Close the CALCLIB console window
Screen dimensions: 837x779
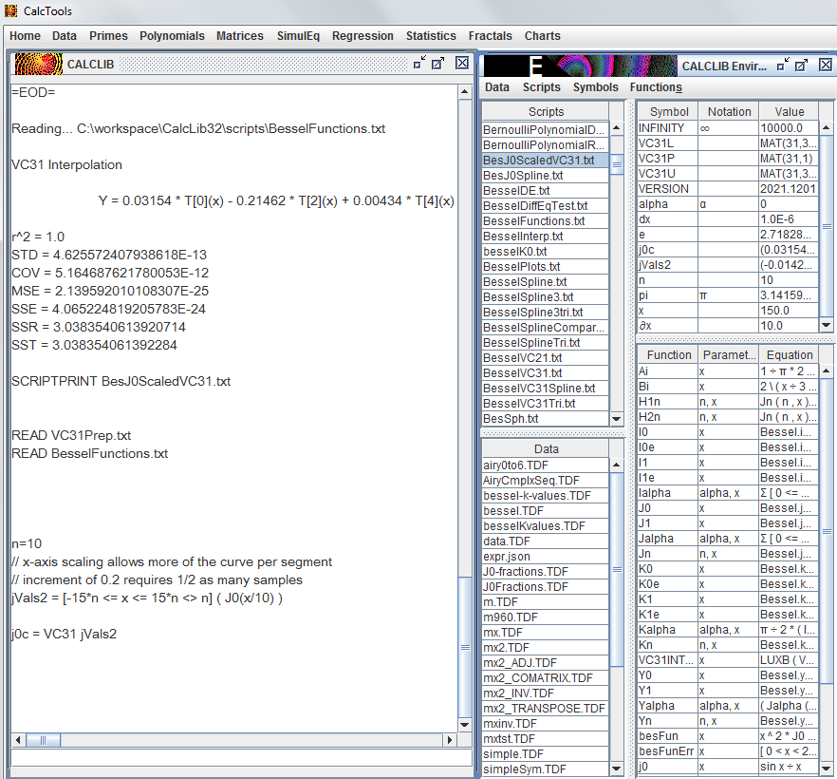[x=462, y=63]
